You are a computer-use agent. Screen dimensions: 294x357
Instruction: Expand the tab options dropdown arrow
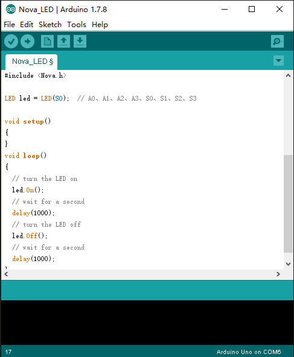pyautogui.click(x=278, y=60)
